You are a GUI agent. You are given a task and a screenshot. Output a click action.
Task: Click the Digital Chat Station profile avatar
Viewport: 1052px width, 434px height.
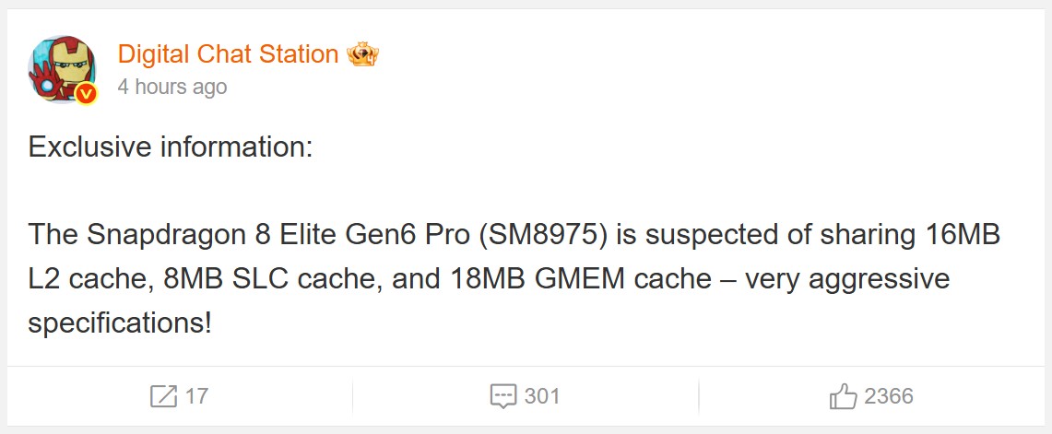click(63, 69)
